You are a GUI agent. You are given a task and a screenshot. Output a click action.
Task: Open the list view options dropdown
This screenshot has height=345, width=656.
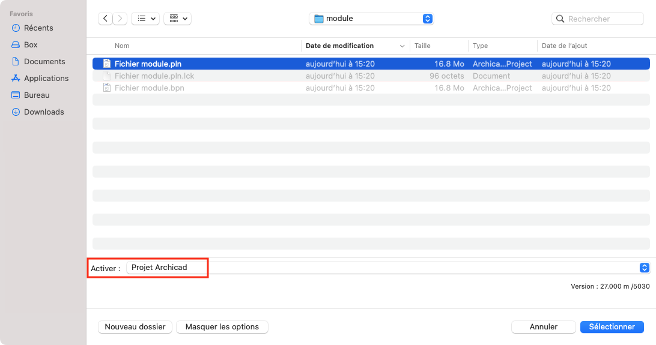point(145,19)
